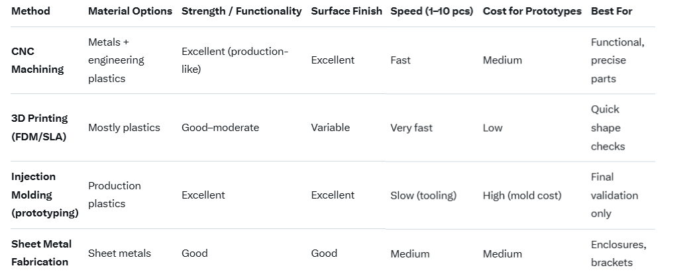Select the CNC Machining row label
Viewport: 691px width, 278px height.
38,60
